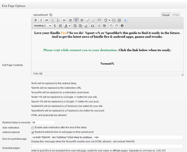Click the last blue icon in top toolbar row
Viewport: 187px width, 152px height.
[126, 20]
